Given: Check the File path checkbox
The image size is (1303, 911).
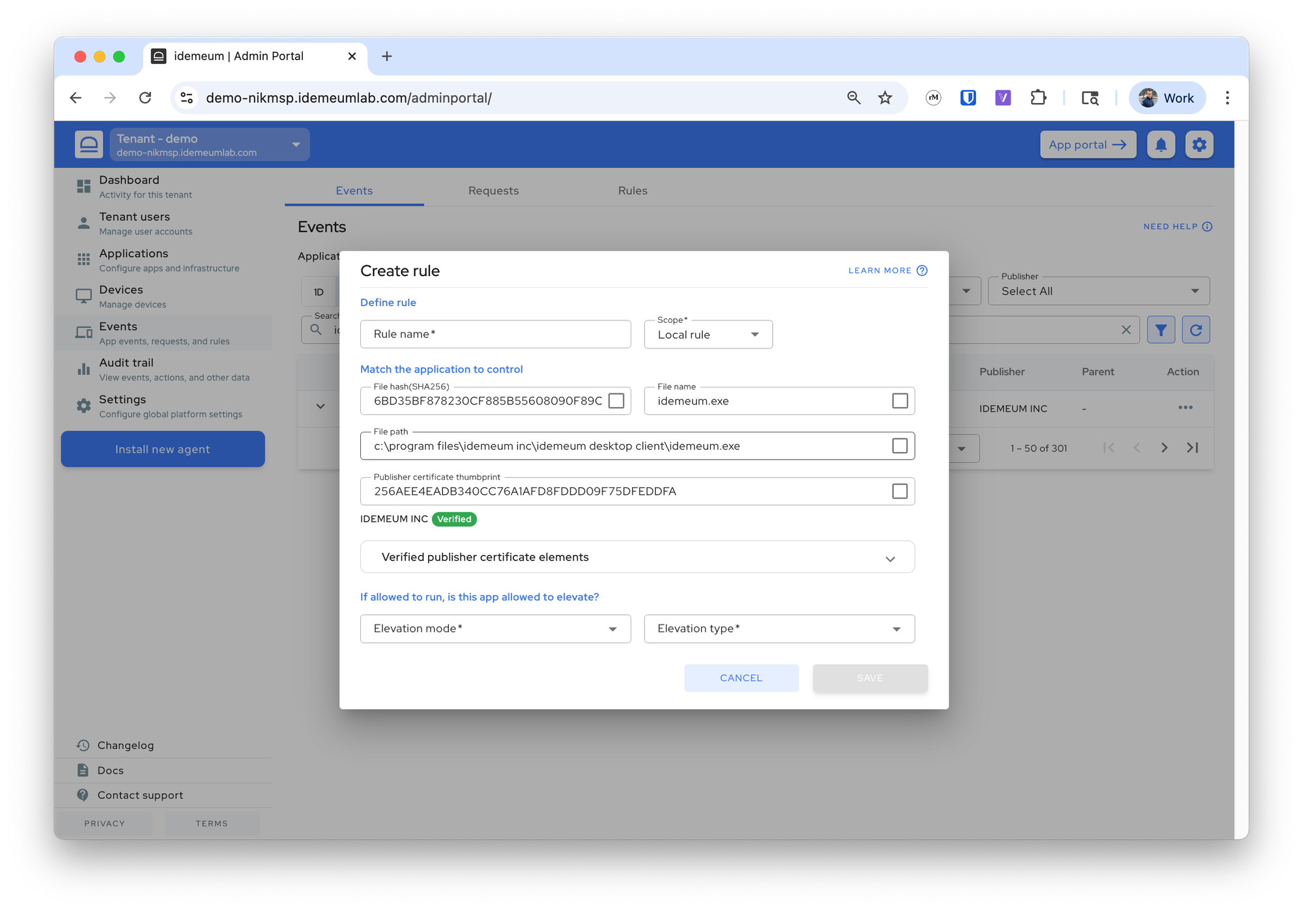Looking at the screenshot, I should pos(900,445).
